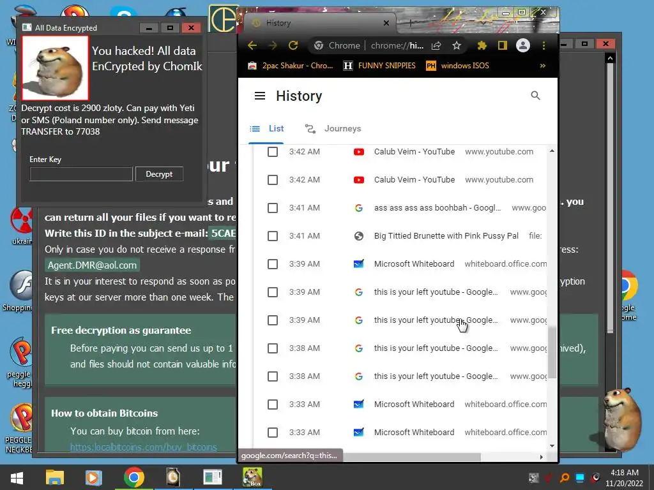Close the History tab
This screenshot has width=654, height=490.
tap(386, 23)
